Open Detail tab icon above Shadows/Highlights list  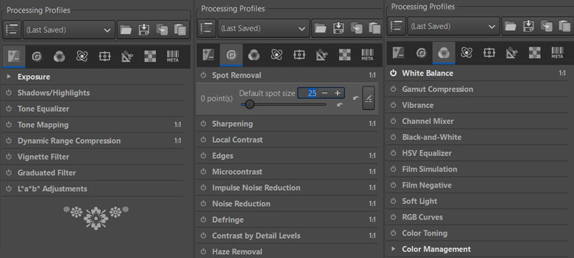point(36,56)
